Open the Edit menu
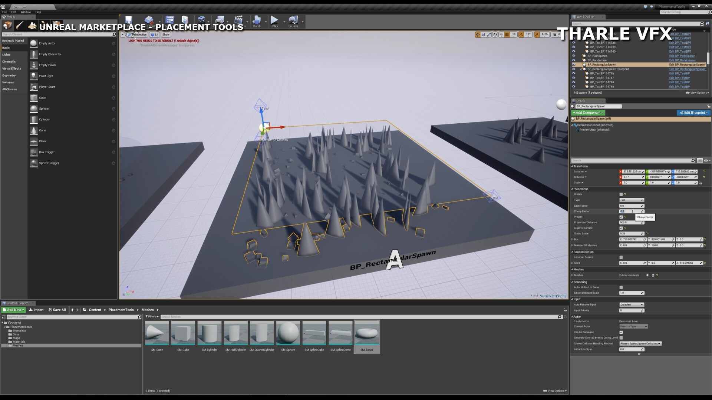Viewport: 712px width, 400px height. point(13,12)
